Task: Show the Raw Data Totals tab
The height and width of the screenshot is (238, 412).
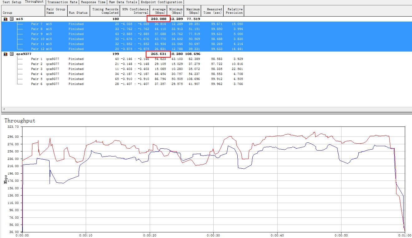Action: click(x=123, y=2)
